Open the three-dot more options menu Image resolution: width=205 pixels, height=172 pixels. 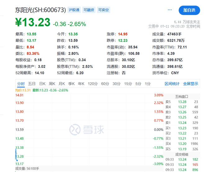170,10
